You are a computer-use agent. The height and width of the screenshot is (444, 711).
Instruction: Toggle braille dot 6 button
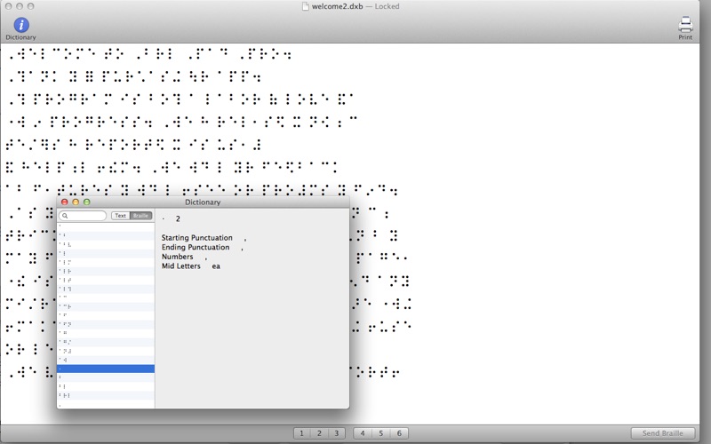399,433
